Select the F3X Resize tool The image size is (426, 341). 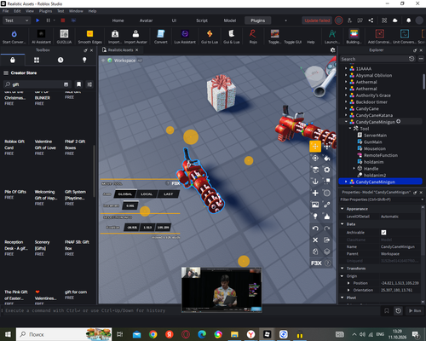327,147
